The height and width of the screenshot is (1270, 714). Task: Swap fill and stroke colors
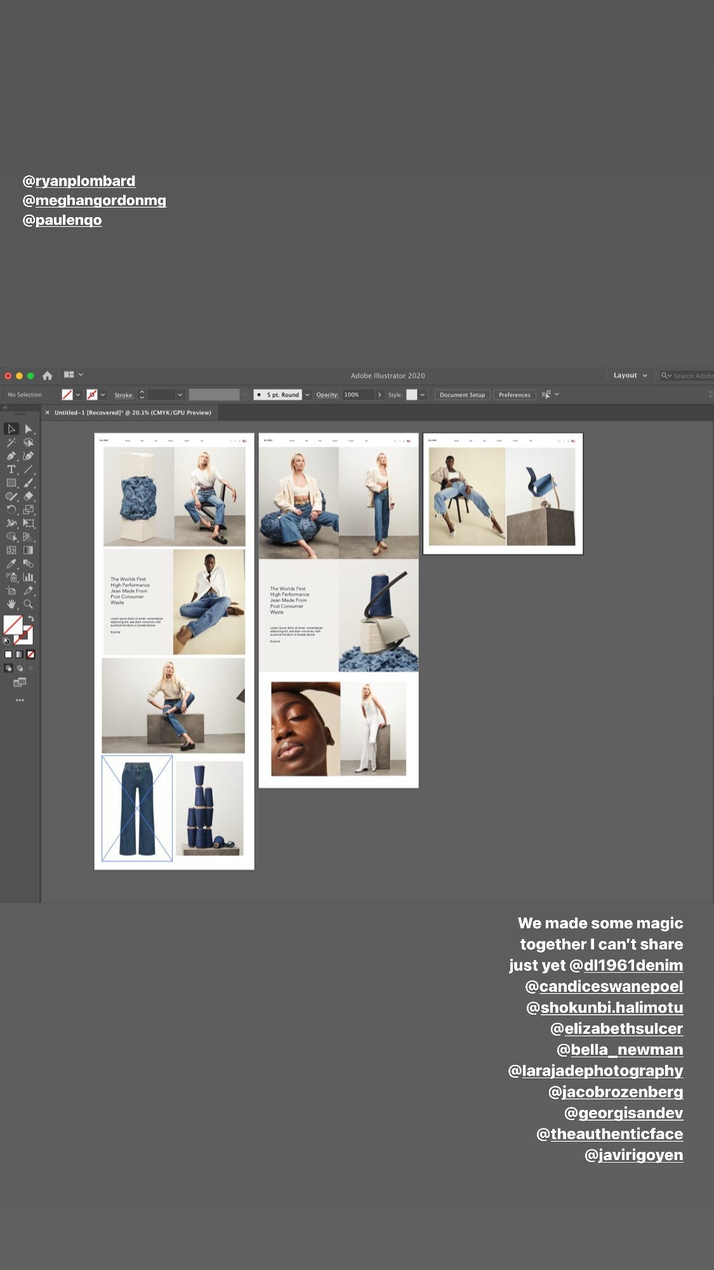point(31,618)
